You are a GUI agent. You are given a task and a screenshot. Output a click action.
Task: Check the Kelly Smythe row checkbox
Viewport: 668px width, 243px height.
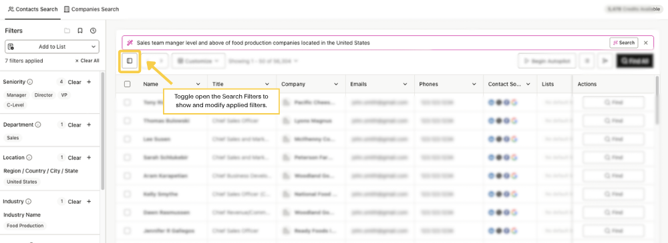128,194
